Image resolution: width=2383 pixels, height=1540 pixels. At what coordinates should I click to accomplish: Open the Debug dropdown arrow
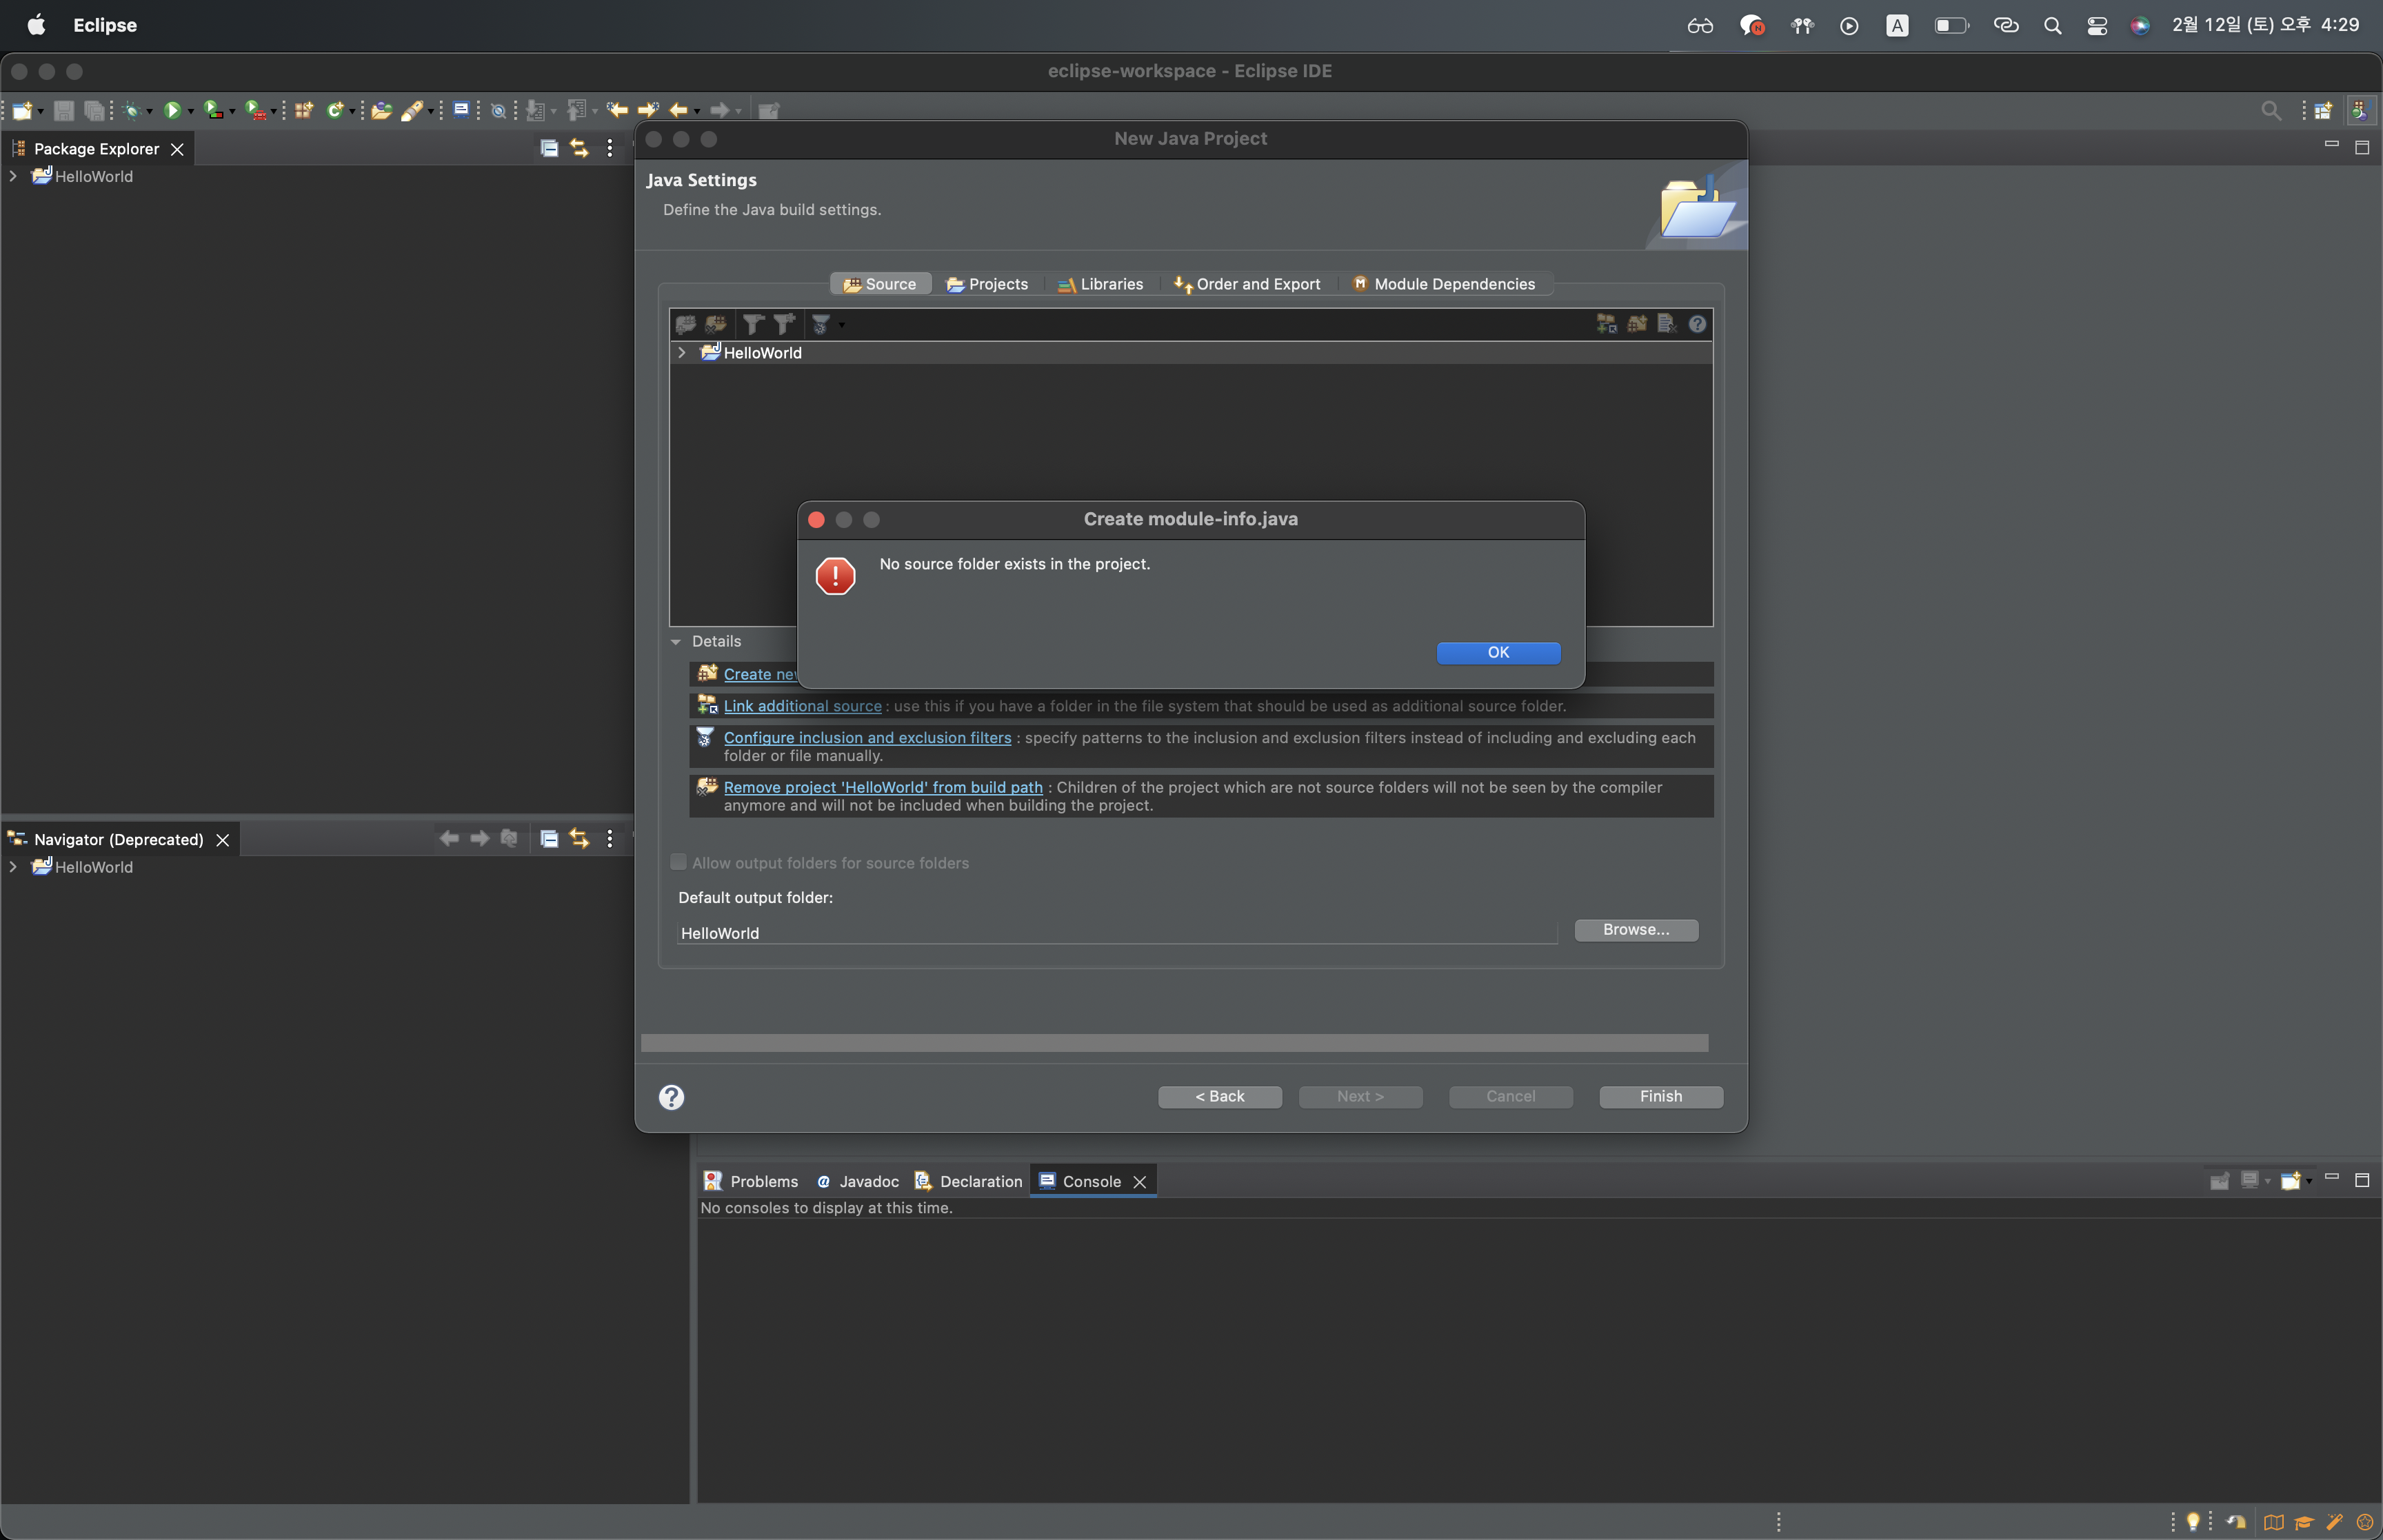coord(149,111)
